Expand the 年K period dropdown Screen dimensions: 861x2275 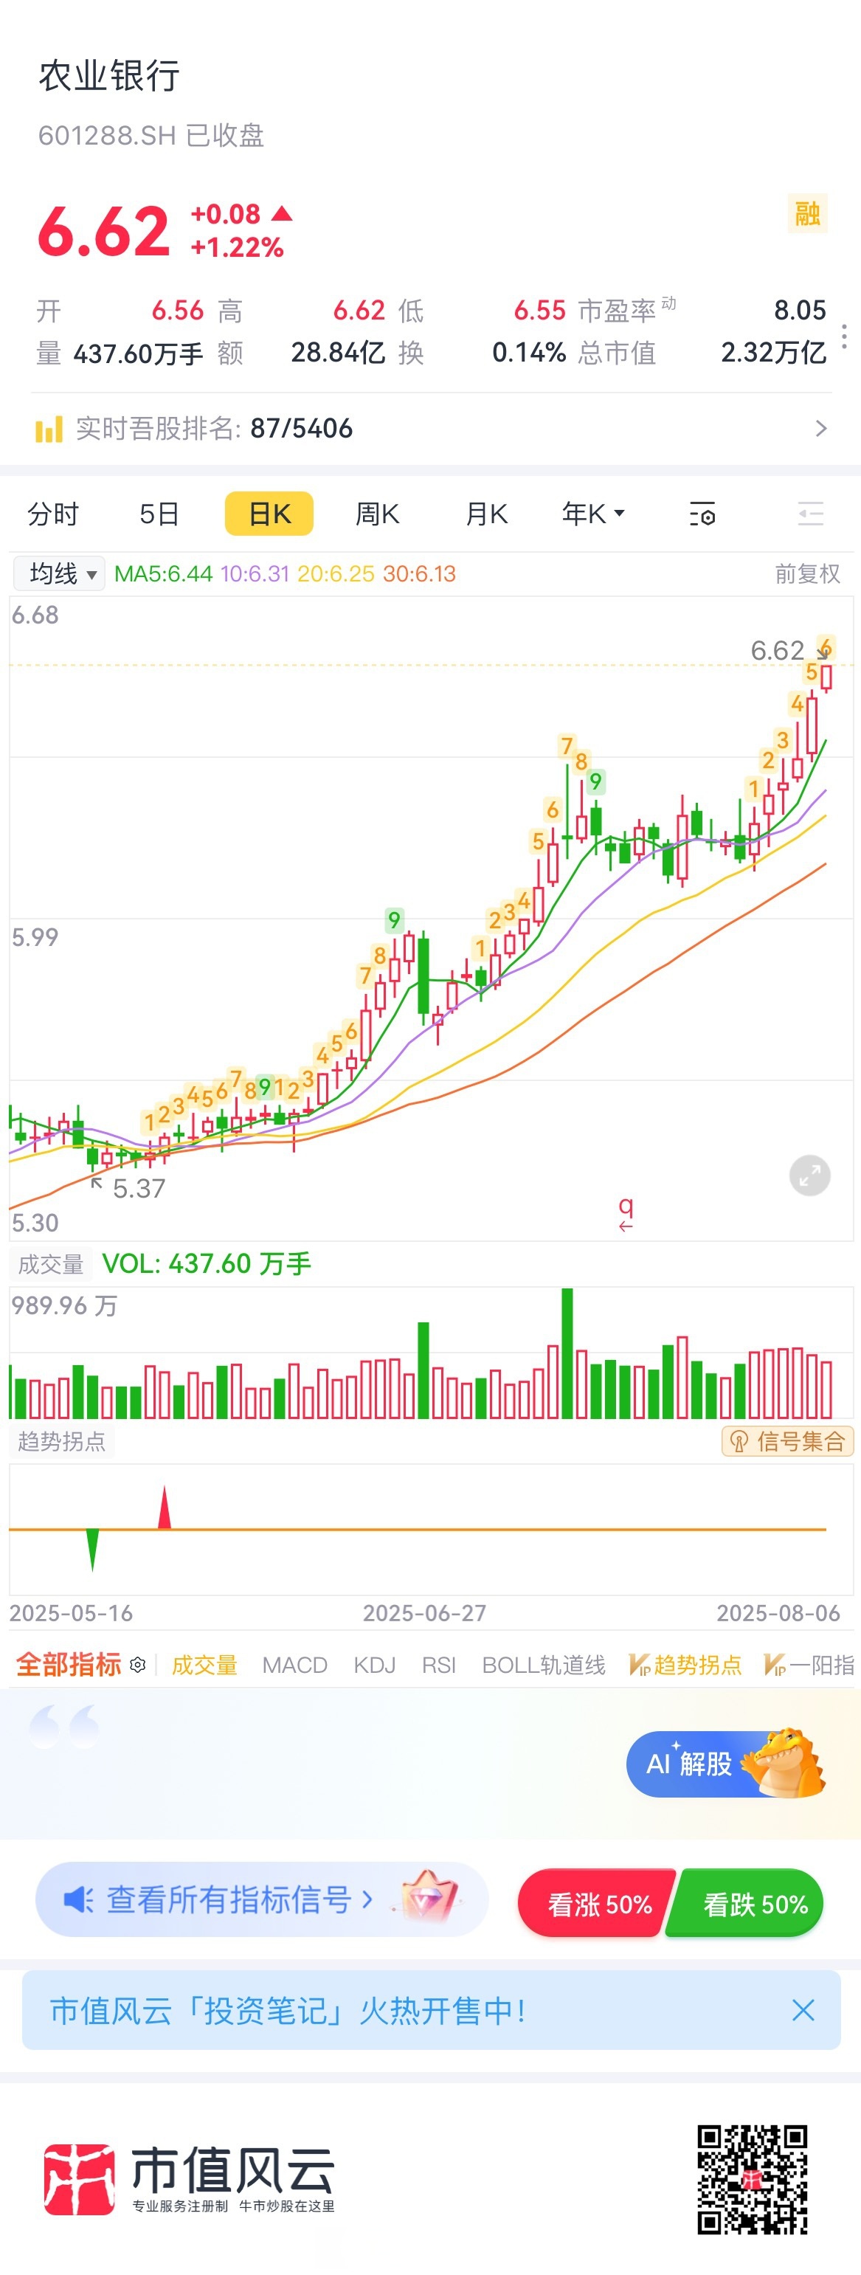click(x=593, y=513)
